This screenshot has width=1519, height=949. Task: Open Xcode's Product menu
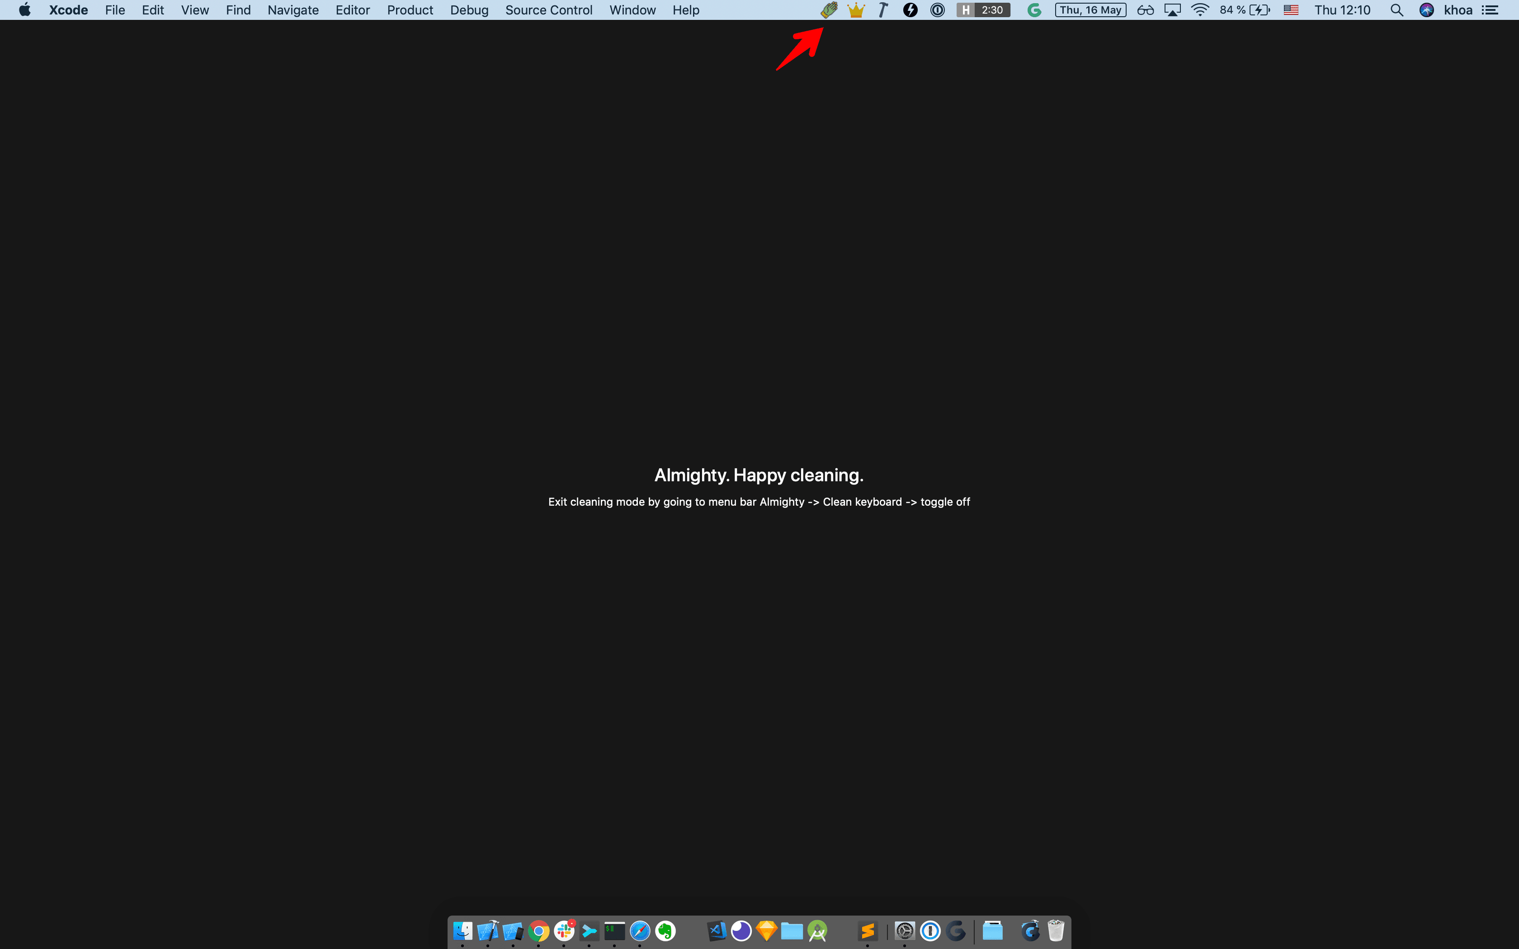pyautogui.click(x=410, y=10)
